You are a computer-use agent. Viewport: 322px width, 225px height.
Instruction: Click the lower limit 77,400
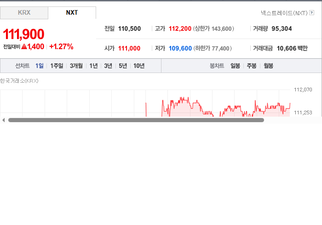[x=220, y=48]
